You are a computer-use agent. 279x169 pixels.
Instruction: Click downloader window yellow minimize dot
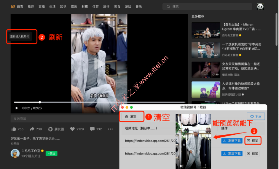coord(127,107)
